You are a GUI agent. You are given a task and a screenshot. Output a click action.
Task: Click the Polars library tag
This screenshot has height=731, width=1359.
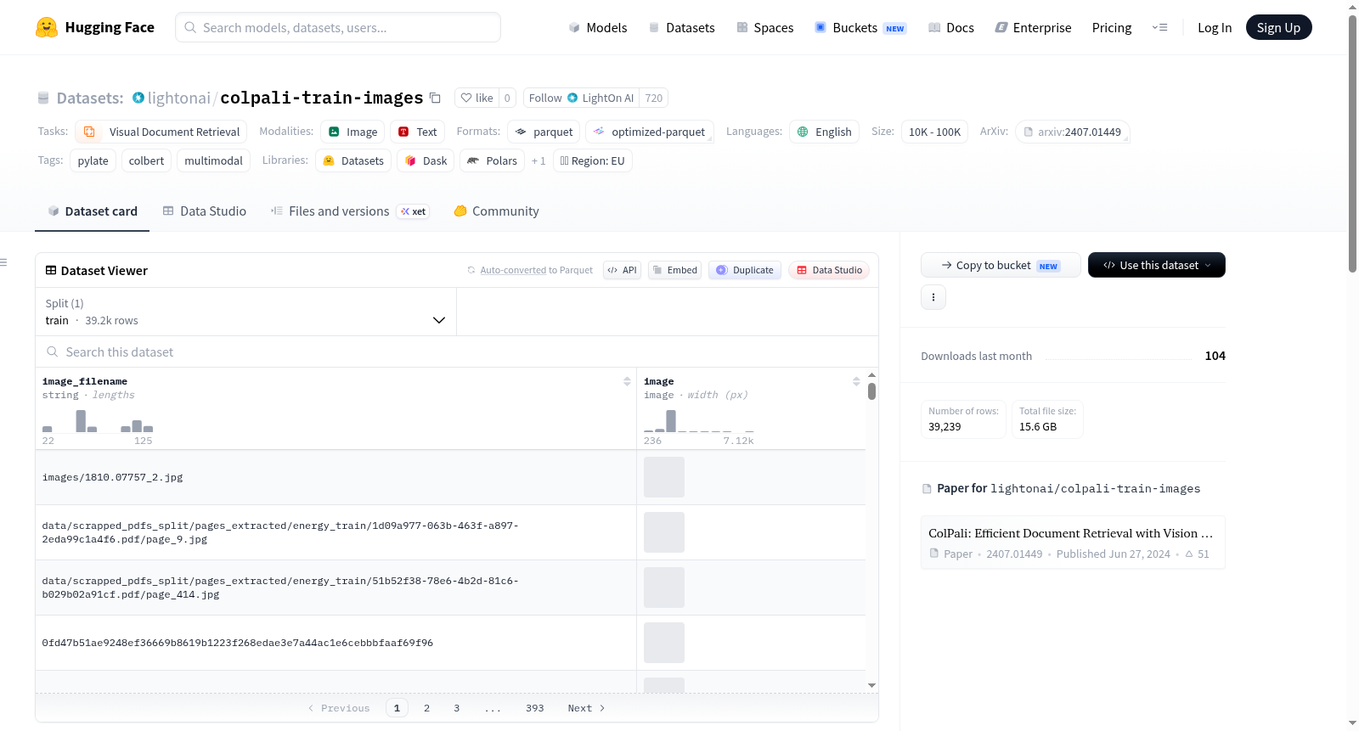pyautogui.click(x=492, y=160)
